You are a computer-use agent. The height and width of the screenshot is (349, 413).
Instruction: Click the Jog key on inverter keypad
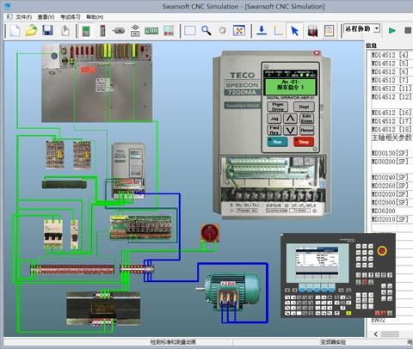tap(274, 119)
